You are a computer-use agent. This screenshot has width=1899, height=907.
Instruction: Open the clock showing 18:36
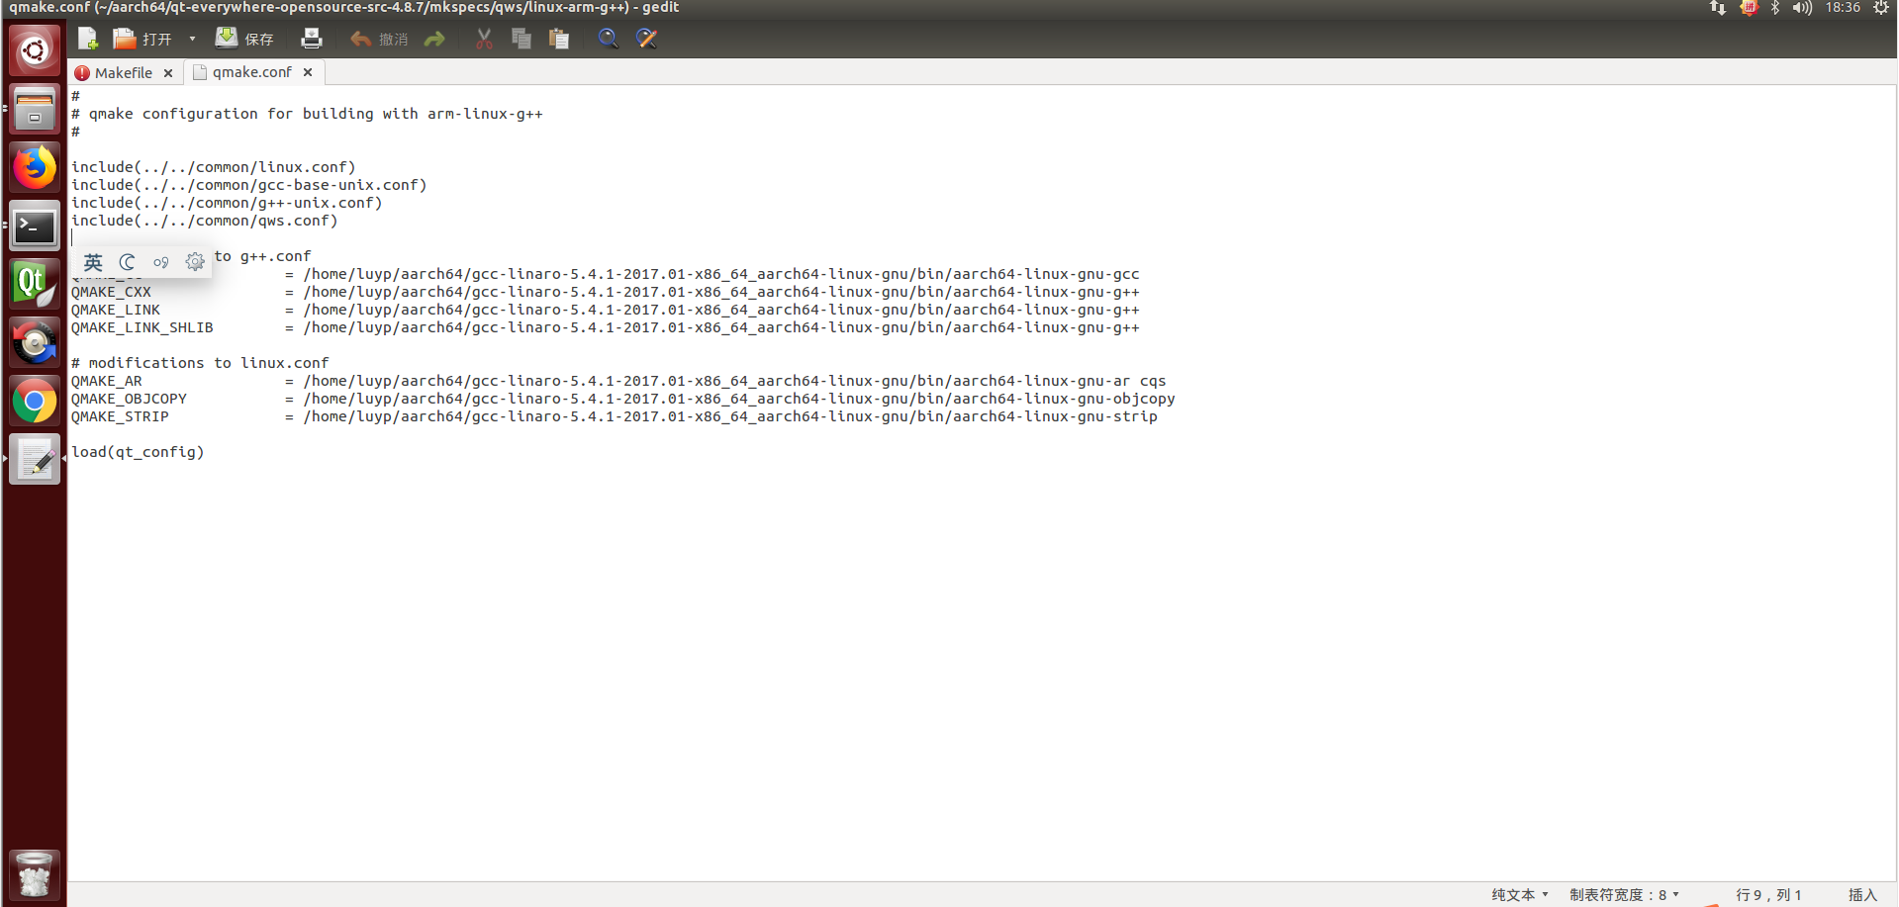(1843, 8)
